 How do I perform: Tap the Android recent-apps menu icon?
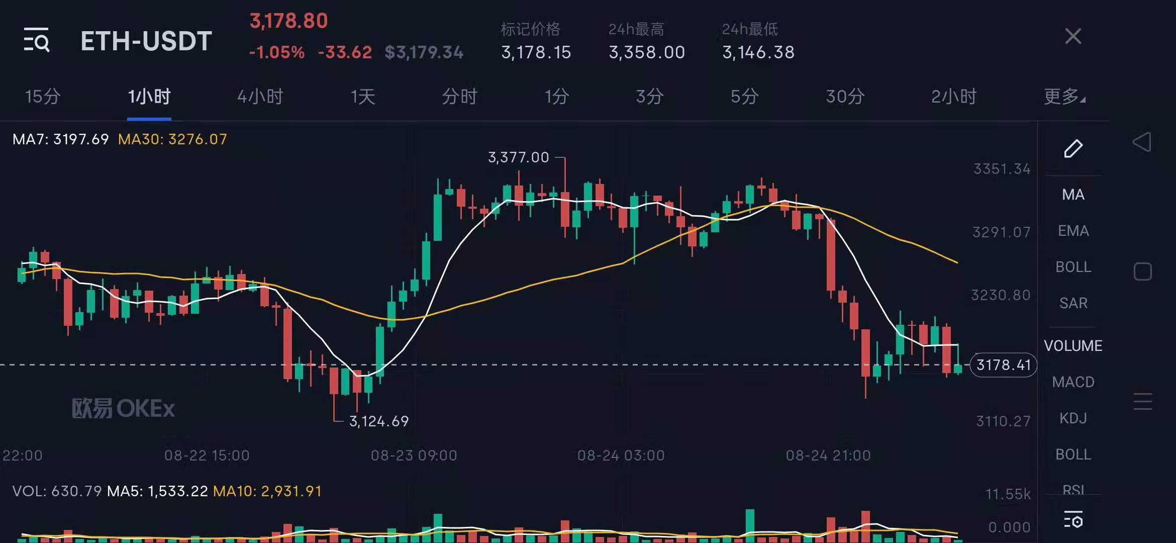[1142, 401]
